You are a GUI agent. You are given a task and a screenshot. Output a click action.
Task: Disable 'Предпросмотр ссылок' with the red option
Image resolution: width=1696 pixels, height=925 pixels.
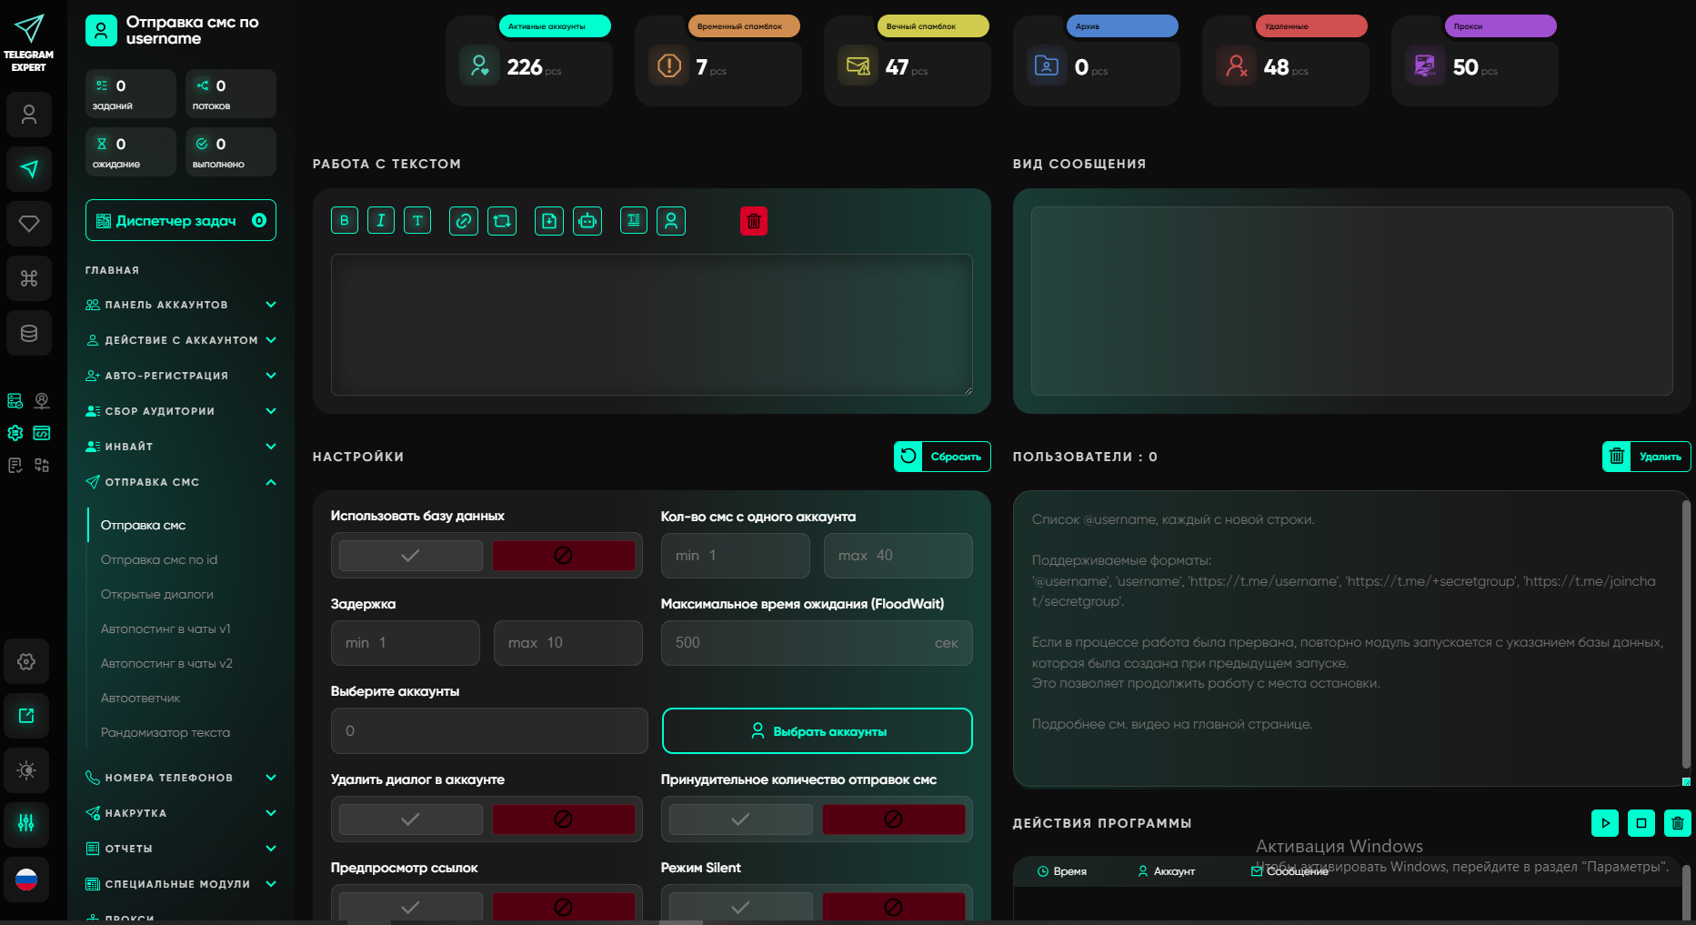pos(564,907)
